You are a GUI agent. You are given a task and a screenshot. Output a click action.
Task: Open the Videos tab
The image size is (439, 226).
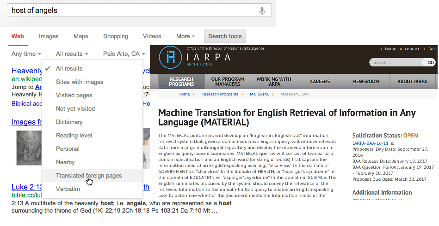coord(152,36)
